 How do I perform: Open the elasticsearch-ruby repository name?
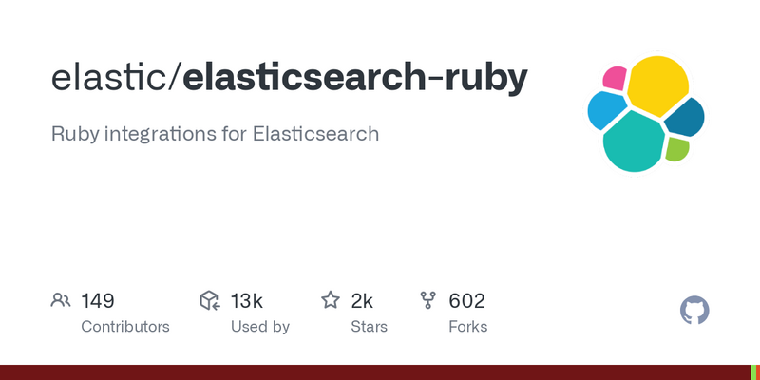355,78
